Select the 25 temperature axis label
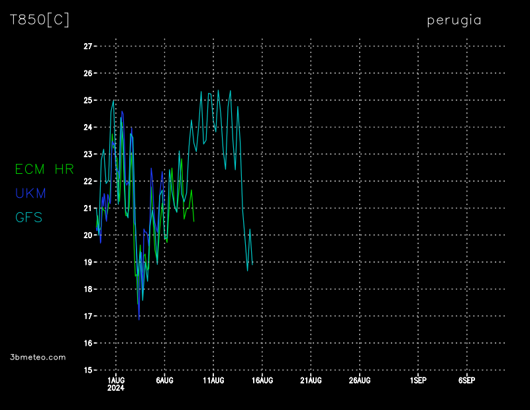The width and height of the screenshot is (530, 410). pyautogui.click(x=87, y=100)
